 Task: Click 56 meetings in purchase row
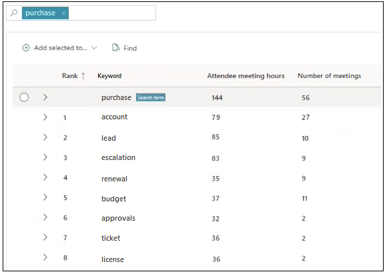[306, 97]
